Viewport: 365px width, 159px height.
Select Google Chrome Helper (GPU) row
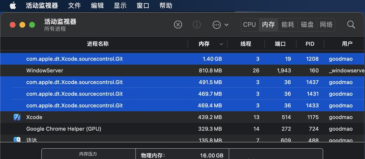click(x=182, y=129)
